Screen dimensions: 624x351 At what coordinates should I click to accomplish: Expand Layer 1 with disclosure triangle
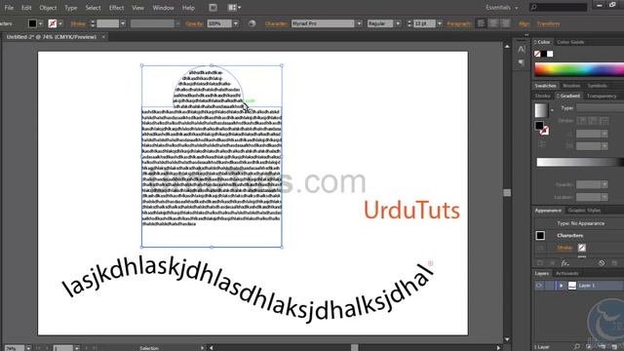point(562,286)
